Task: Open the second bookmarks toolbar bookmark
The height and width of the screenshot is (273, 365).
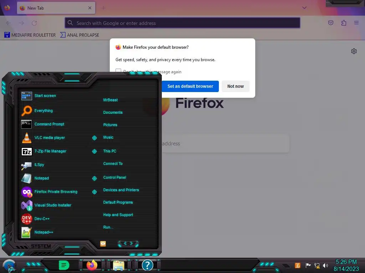Action: coord(79,35)
